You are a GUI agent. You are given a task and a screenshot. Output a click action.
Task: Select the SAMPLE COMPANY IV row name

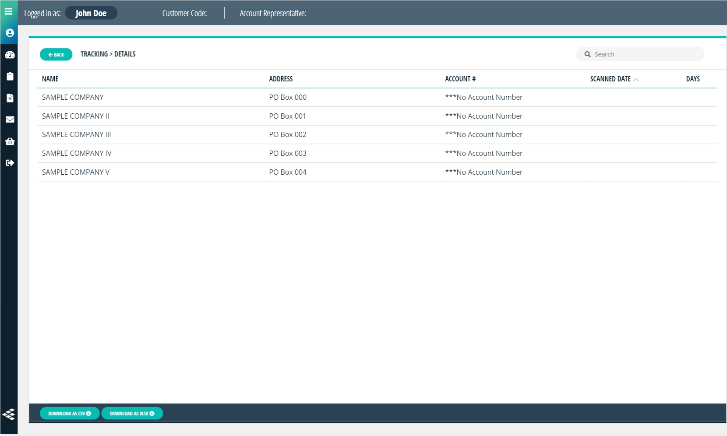click(x=77, y=153)
